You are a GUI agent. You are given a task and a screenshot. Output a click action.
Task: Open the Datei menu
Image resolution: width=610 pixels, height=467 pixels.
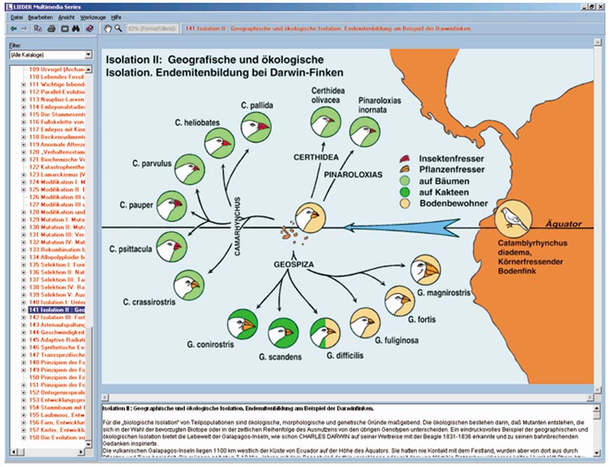click(x=17, y=16)
